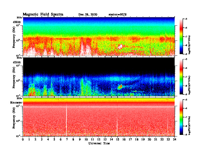The height and width of the screenshot is (160, 208).
Task: Click hour "13" on the Universal Time axis
Action: tap(105, 139)
